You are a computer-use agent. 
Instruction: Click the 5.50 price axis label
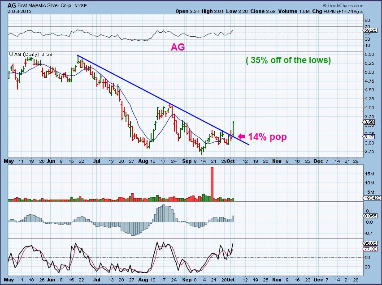[x=369, y=55]
